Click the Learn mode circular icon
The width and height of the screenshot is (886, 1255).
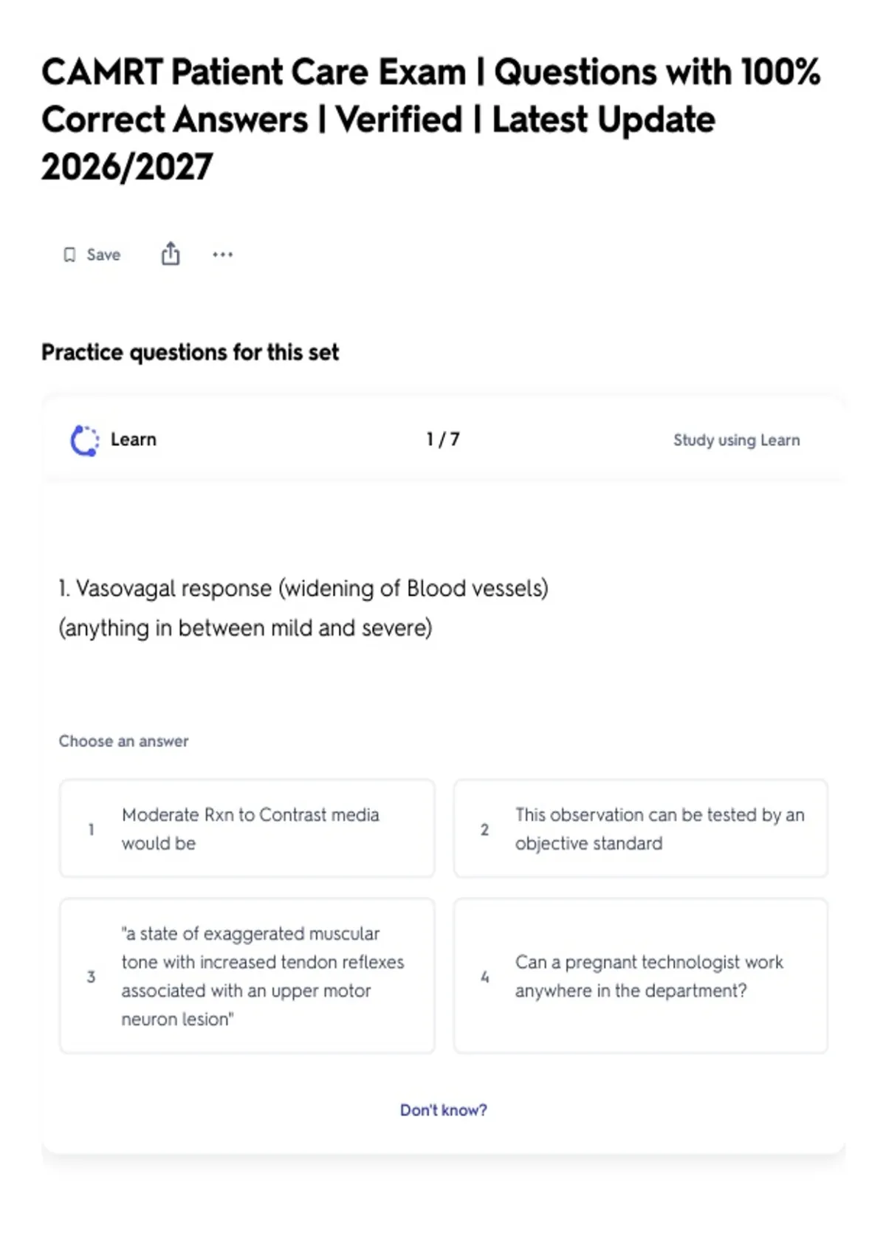pyautogui.click(x=85, y=440)
